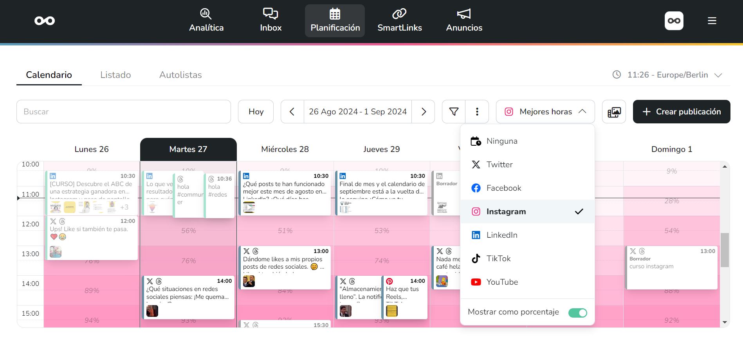Click the Metricool infinity logo

pos(45,21)
